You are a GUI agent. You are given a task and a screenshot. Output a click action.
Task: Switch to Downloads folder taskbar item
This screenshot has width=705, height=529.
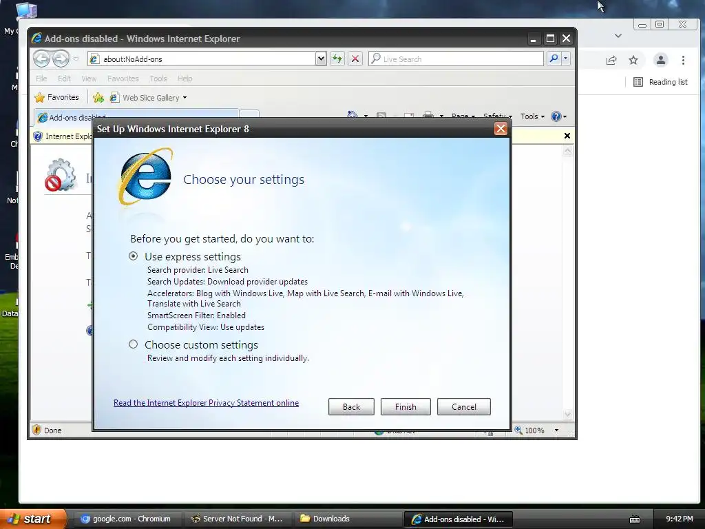(348, 519)
